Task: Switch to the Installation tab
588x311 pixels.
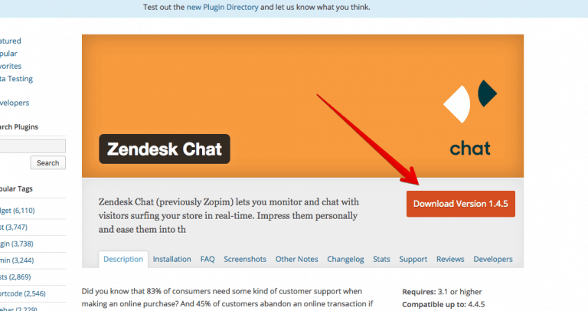Action: [171, 259]
